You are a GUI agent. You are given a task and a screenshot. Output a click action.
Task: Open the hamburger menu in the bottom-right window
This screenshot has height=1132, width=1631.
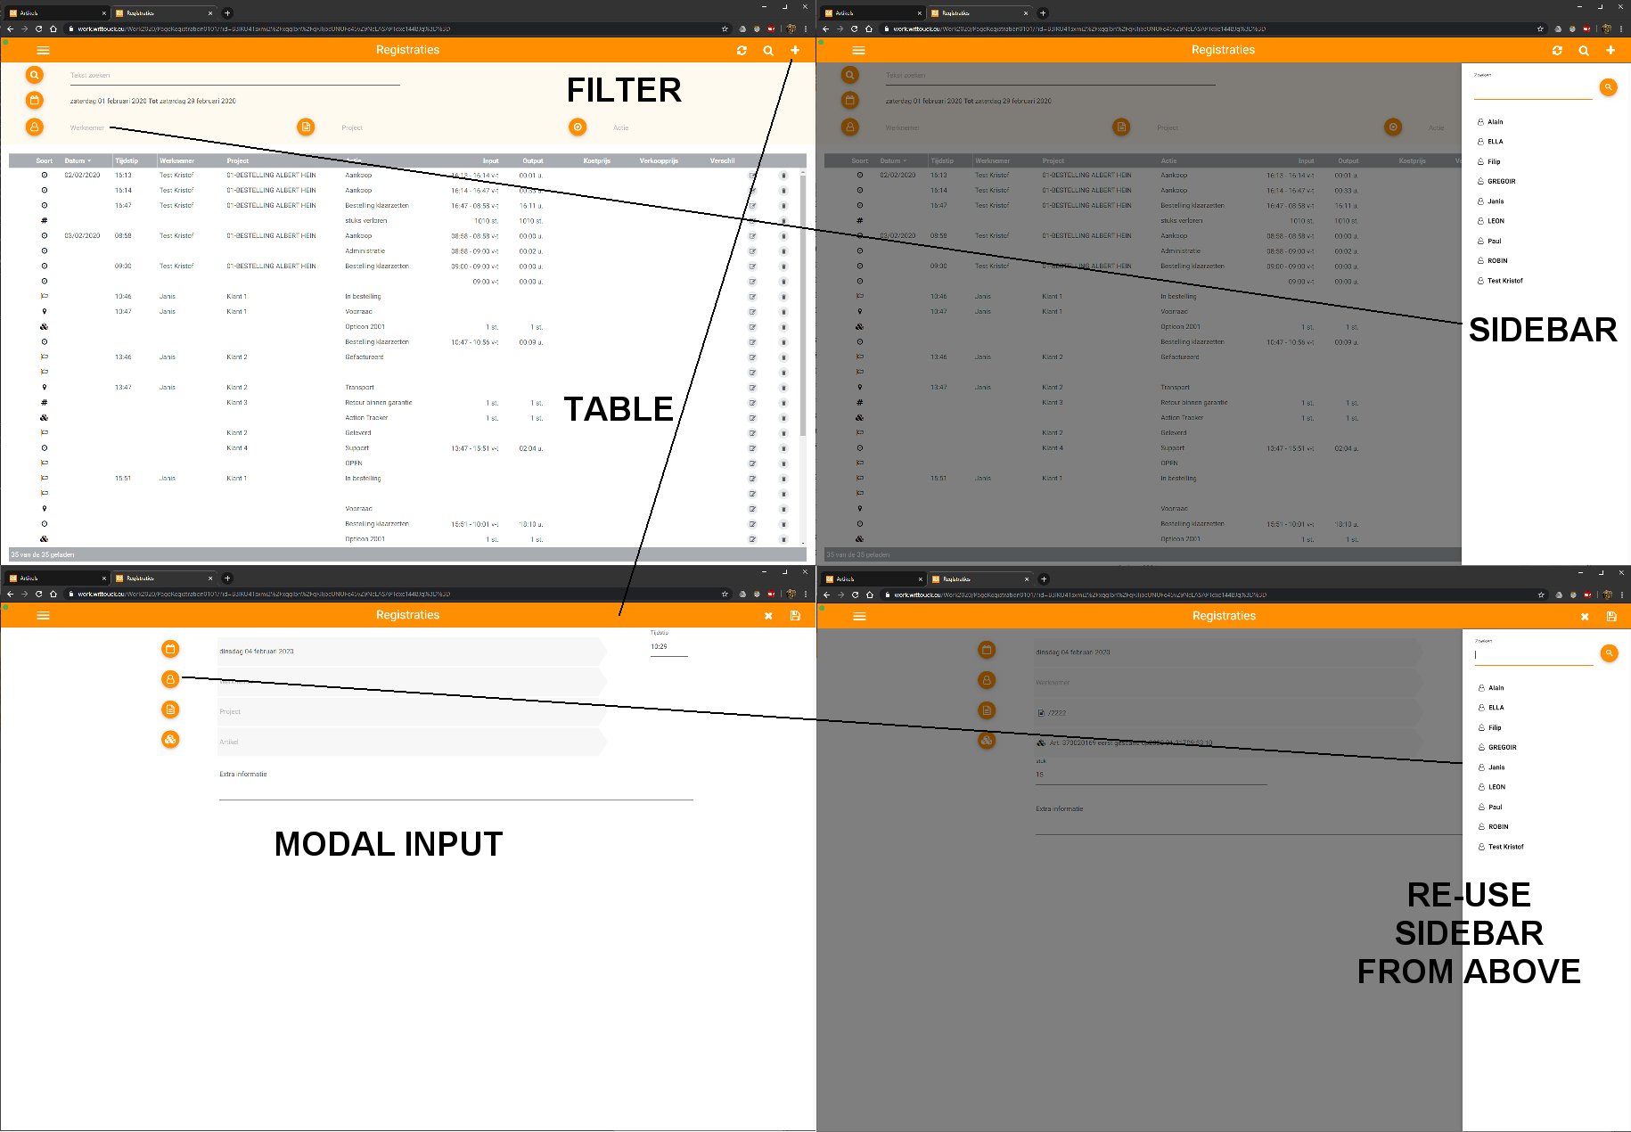(x=859, y=617)
